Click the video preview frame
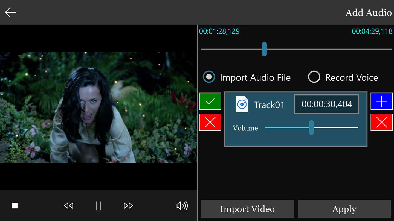 pos(99,107)
